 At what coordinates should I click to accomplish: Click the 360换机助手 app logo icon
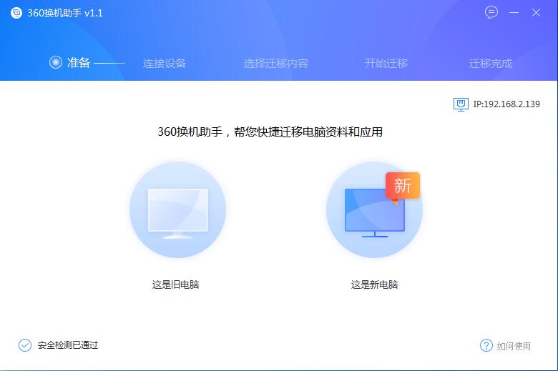coord(16,13)
